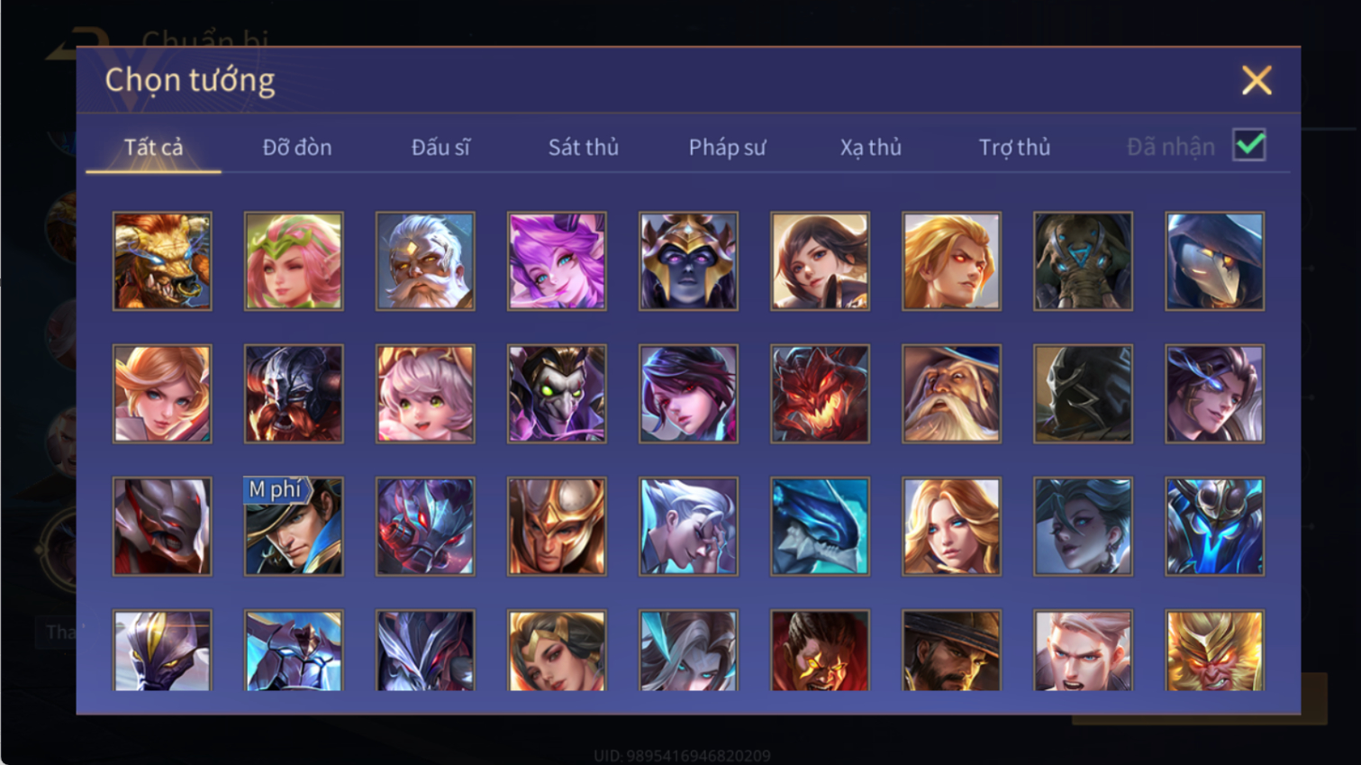
Task: Switch to the 'Xạ thủ' tab
Action: point(871,147)
